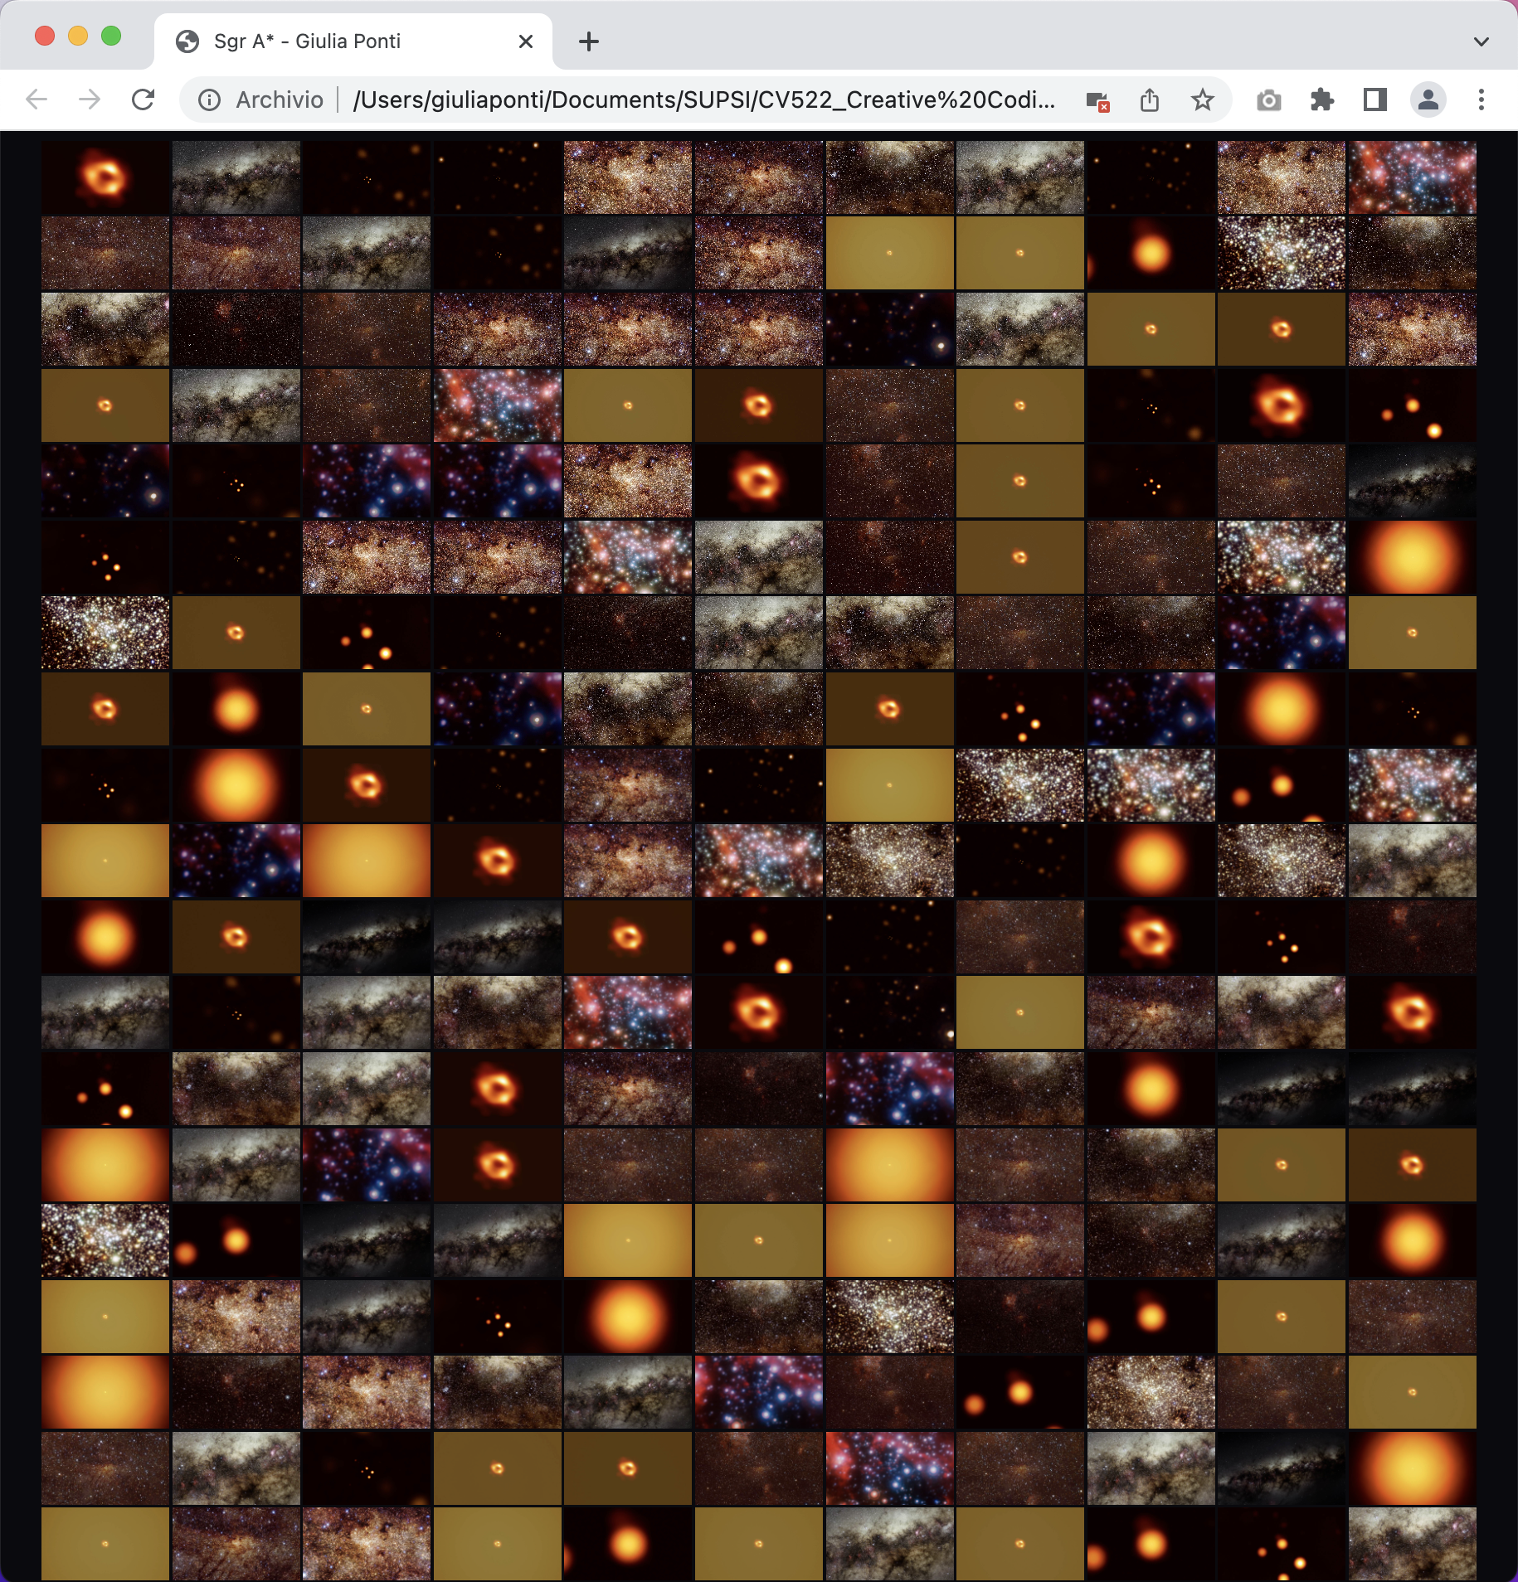Click the blocked content icon in address bar

pyautogui.click(x=1097, y=101)
